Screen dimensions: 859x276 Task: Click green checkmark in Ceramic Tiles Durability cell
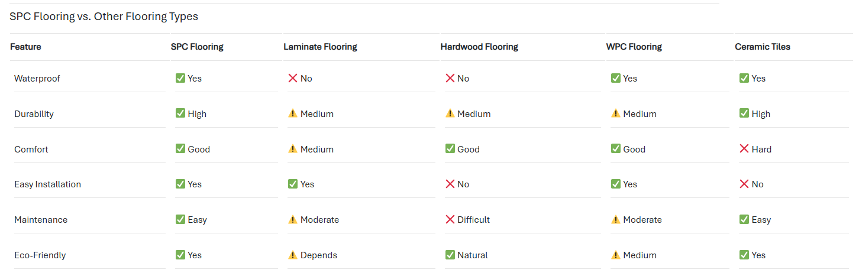(744, 113)
